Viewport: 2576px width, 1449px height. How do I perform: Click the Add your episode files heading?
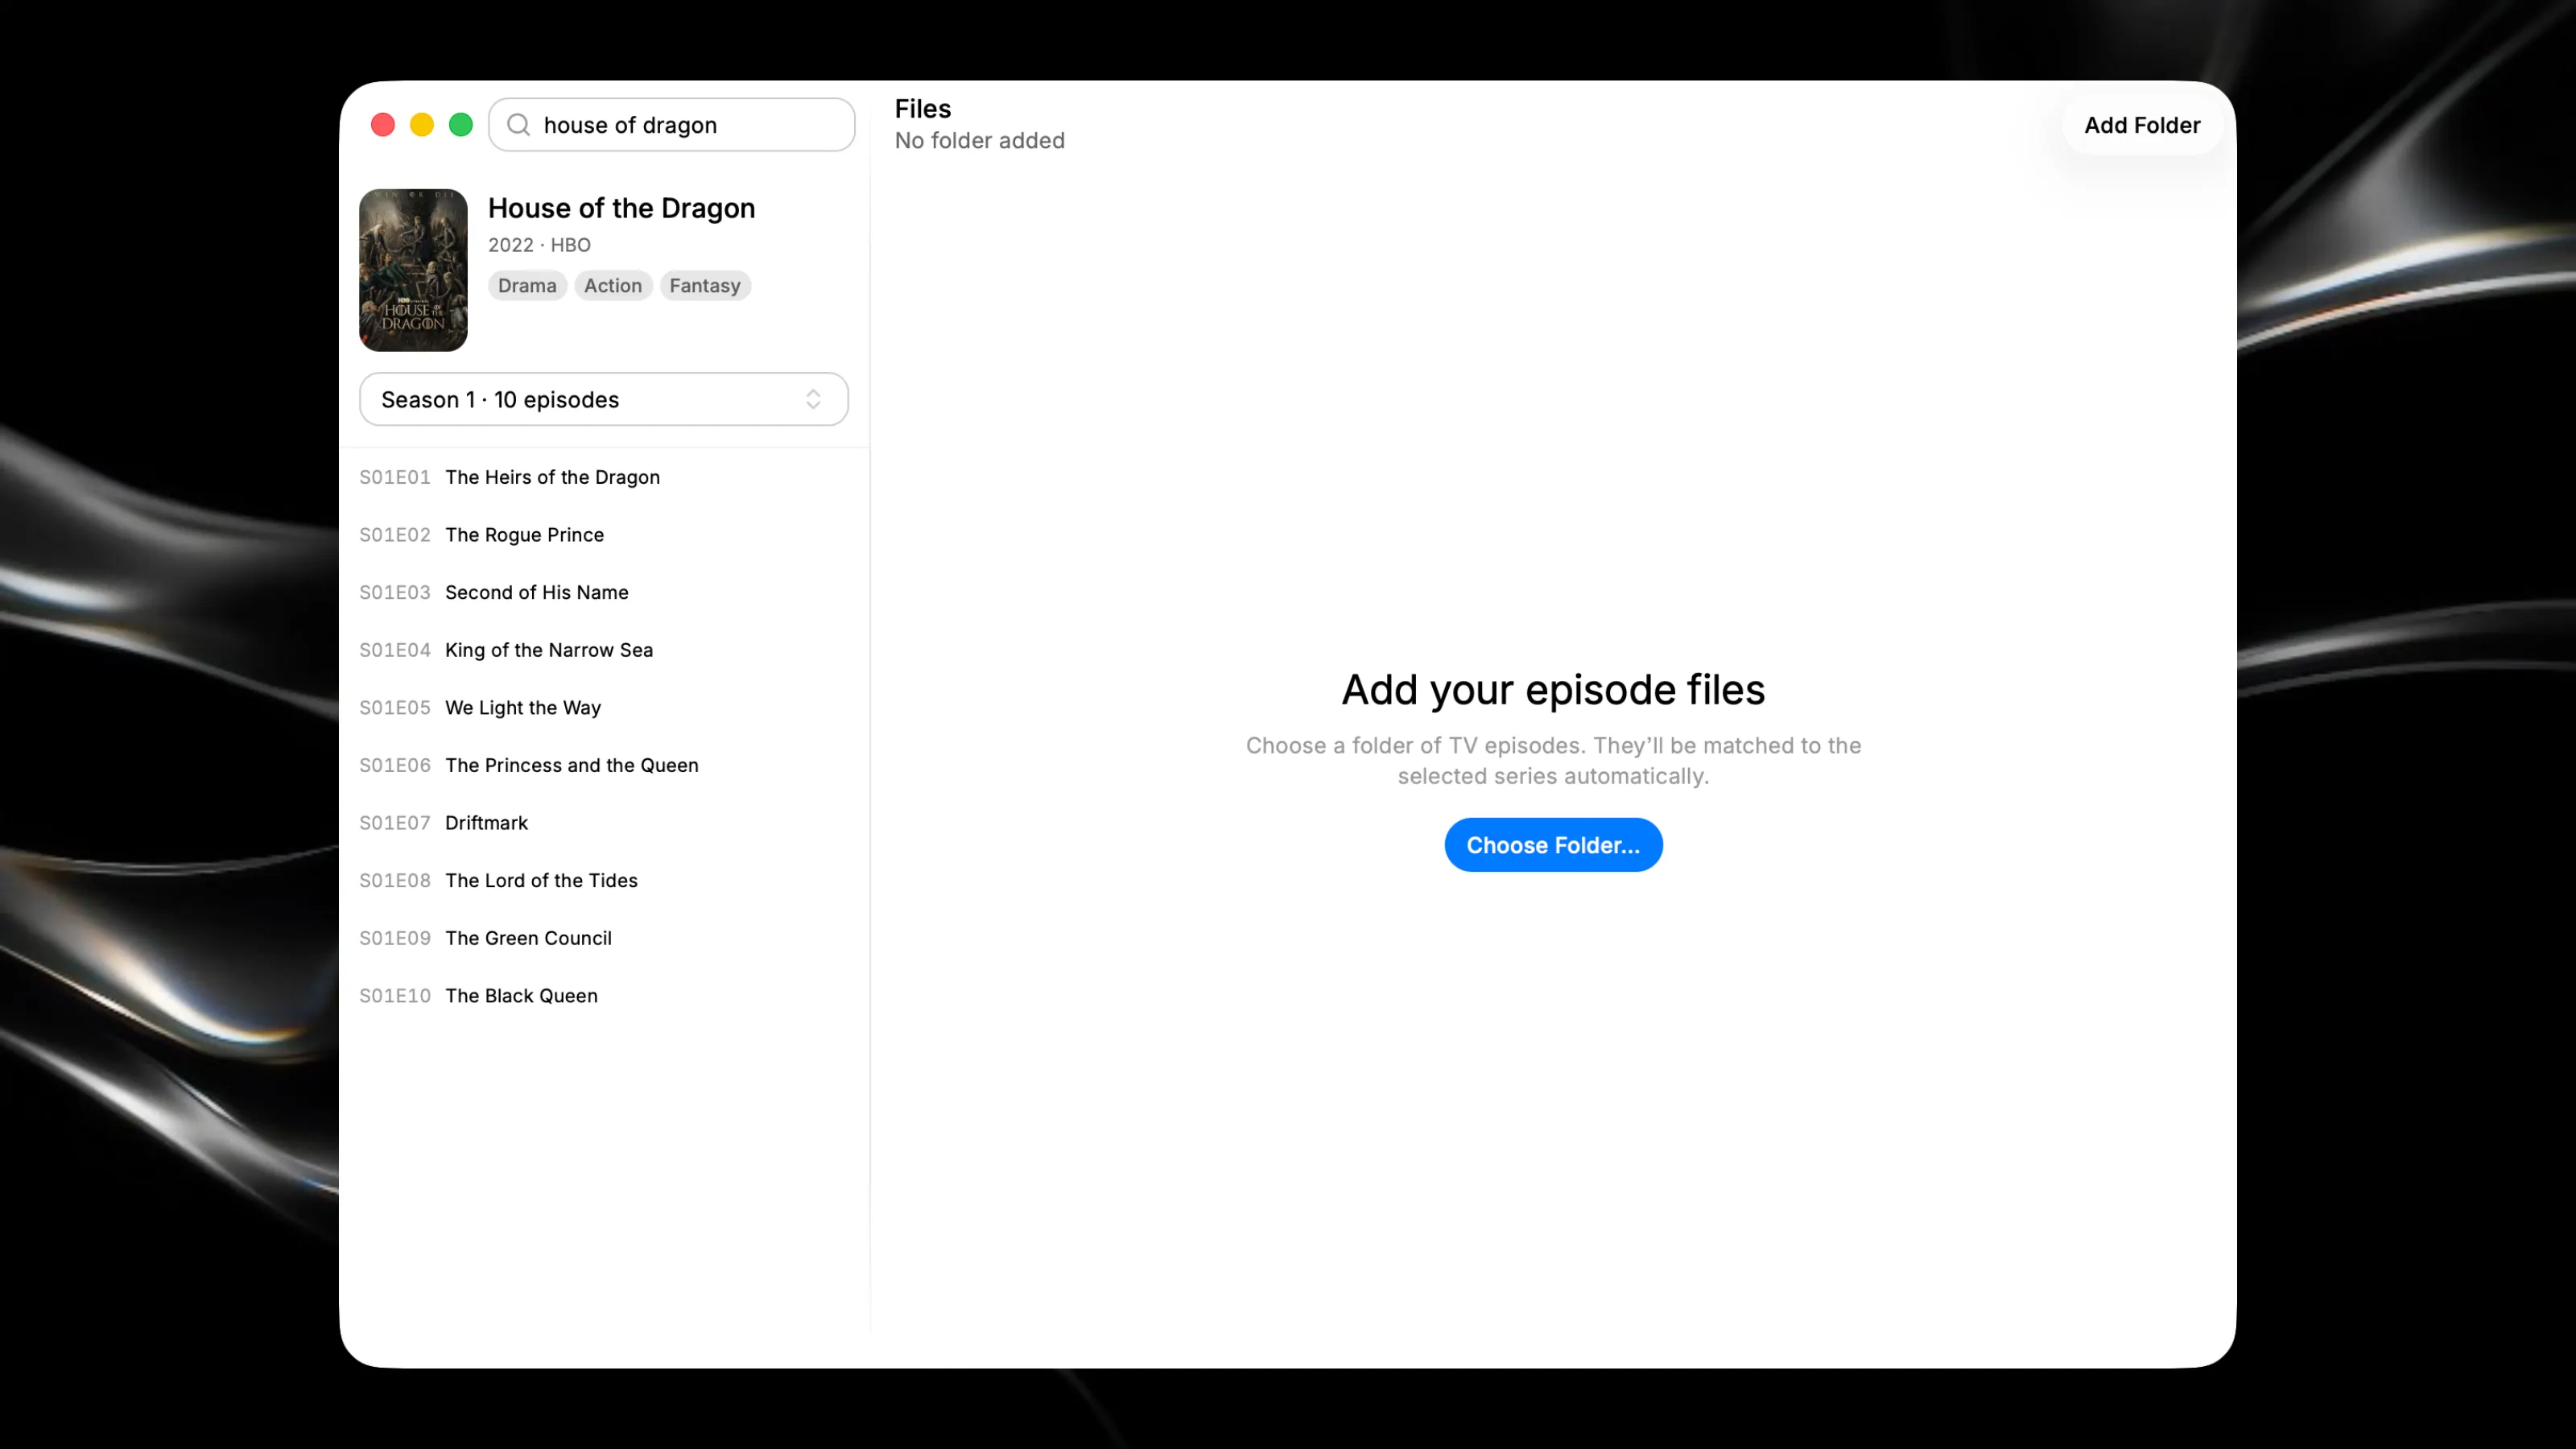(x=1553, y=690)
